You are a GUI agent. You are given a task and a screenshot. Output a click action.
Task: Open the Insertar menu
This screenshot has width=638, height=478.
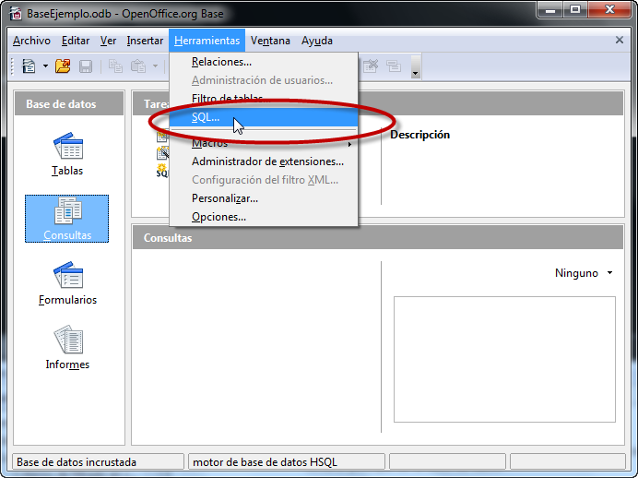(145, 41)
